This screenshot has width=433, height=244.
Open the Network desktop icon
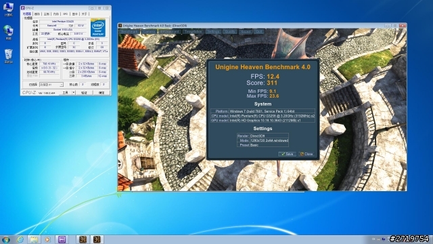tap(8, 33)
